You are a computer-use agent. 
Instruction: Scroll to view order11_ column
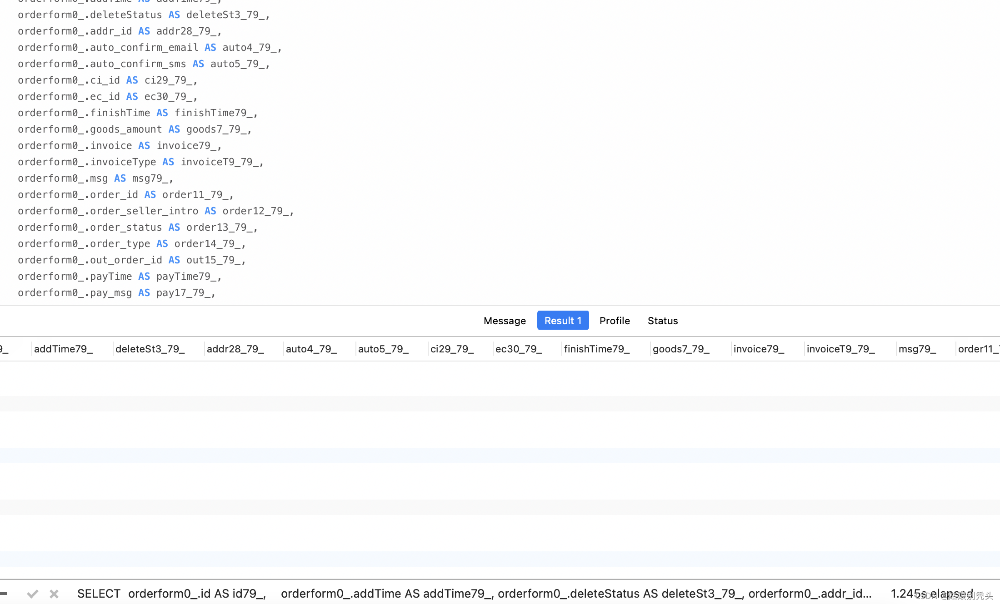979,348
